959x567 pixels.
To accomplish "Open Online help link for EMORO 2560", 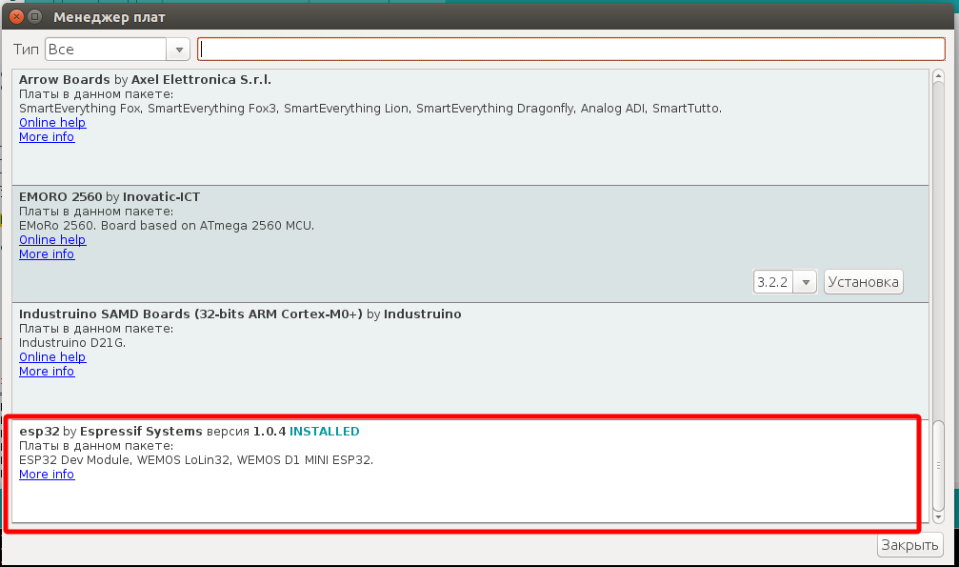I will (52, 240).
